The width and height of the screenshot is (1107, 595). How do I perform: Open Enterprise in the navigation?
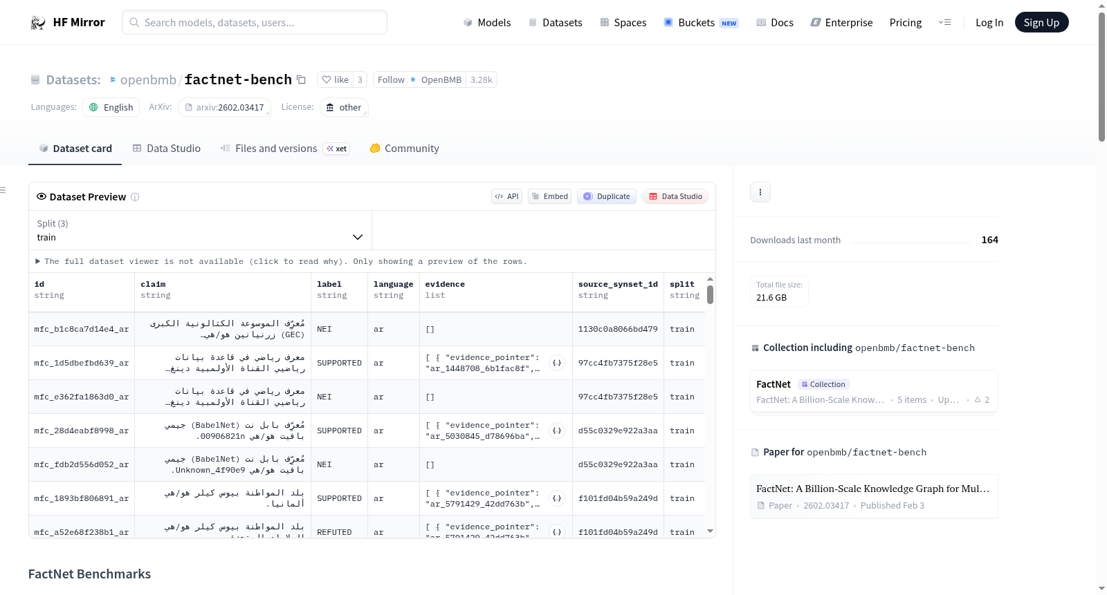841,23
